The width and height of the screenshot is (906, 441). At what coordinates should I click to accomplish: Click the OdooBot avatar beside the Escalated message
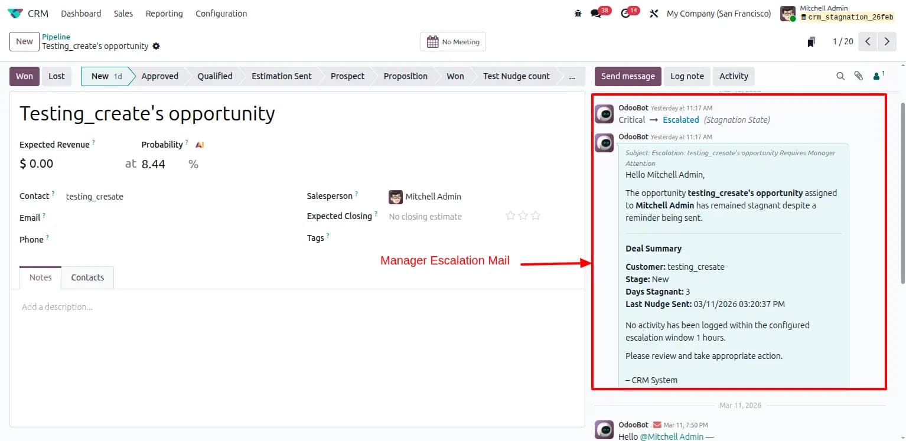(604, 114)
